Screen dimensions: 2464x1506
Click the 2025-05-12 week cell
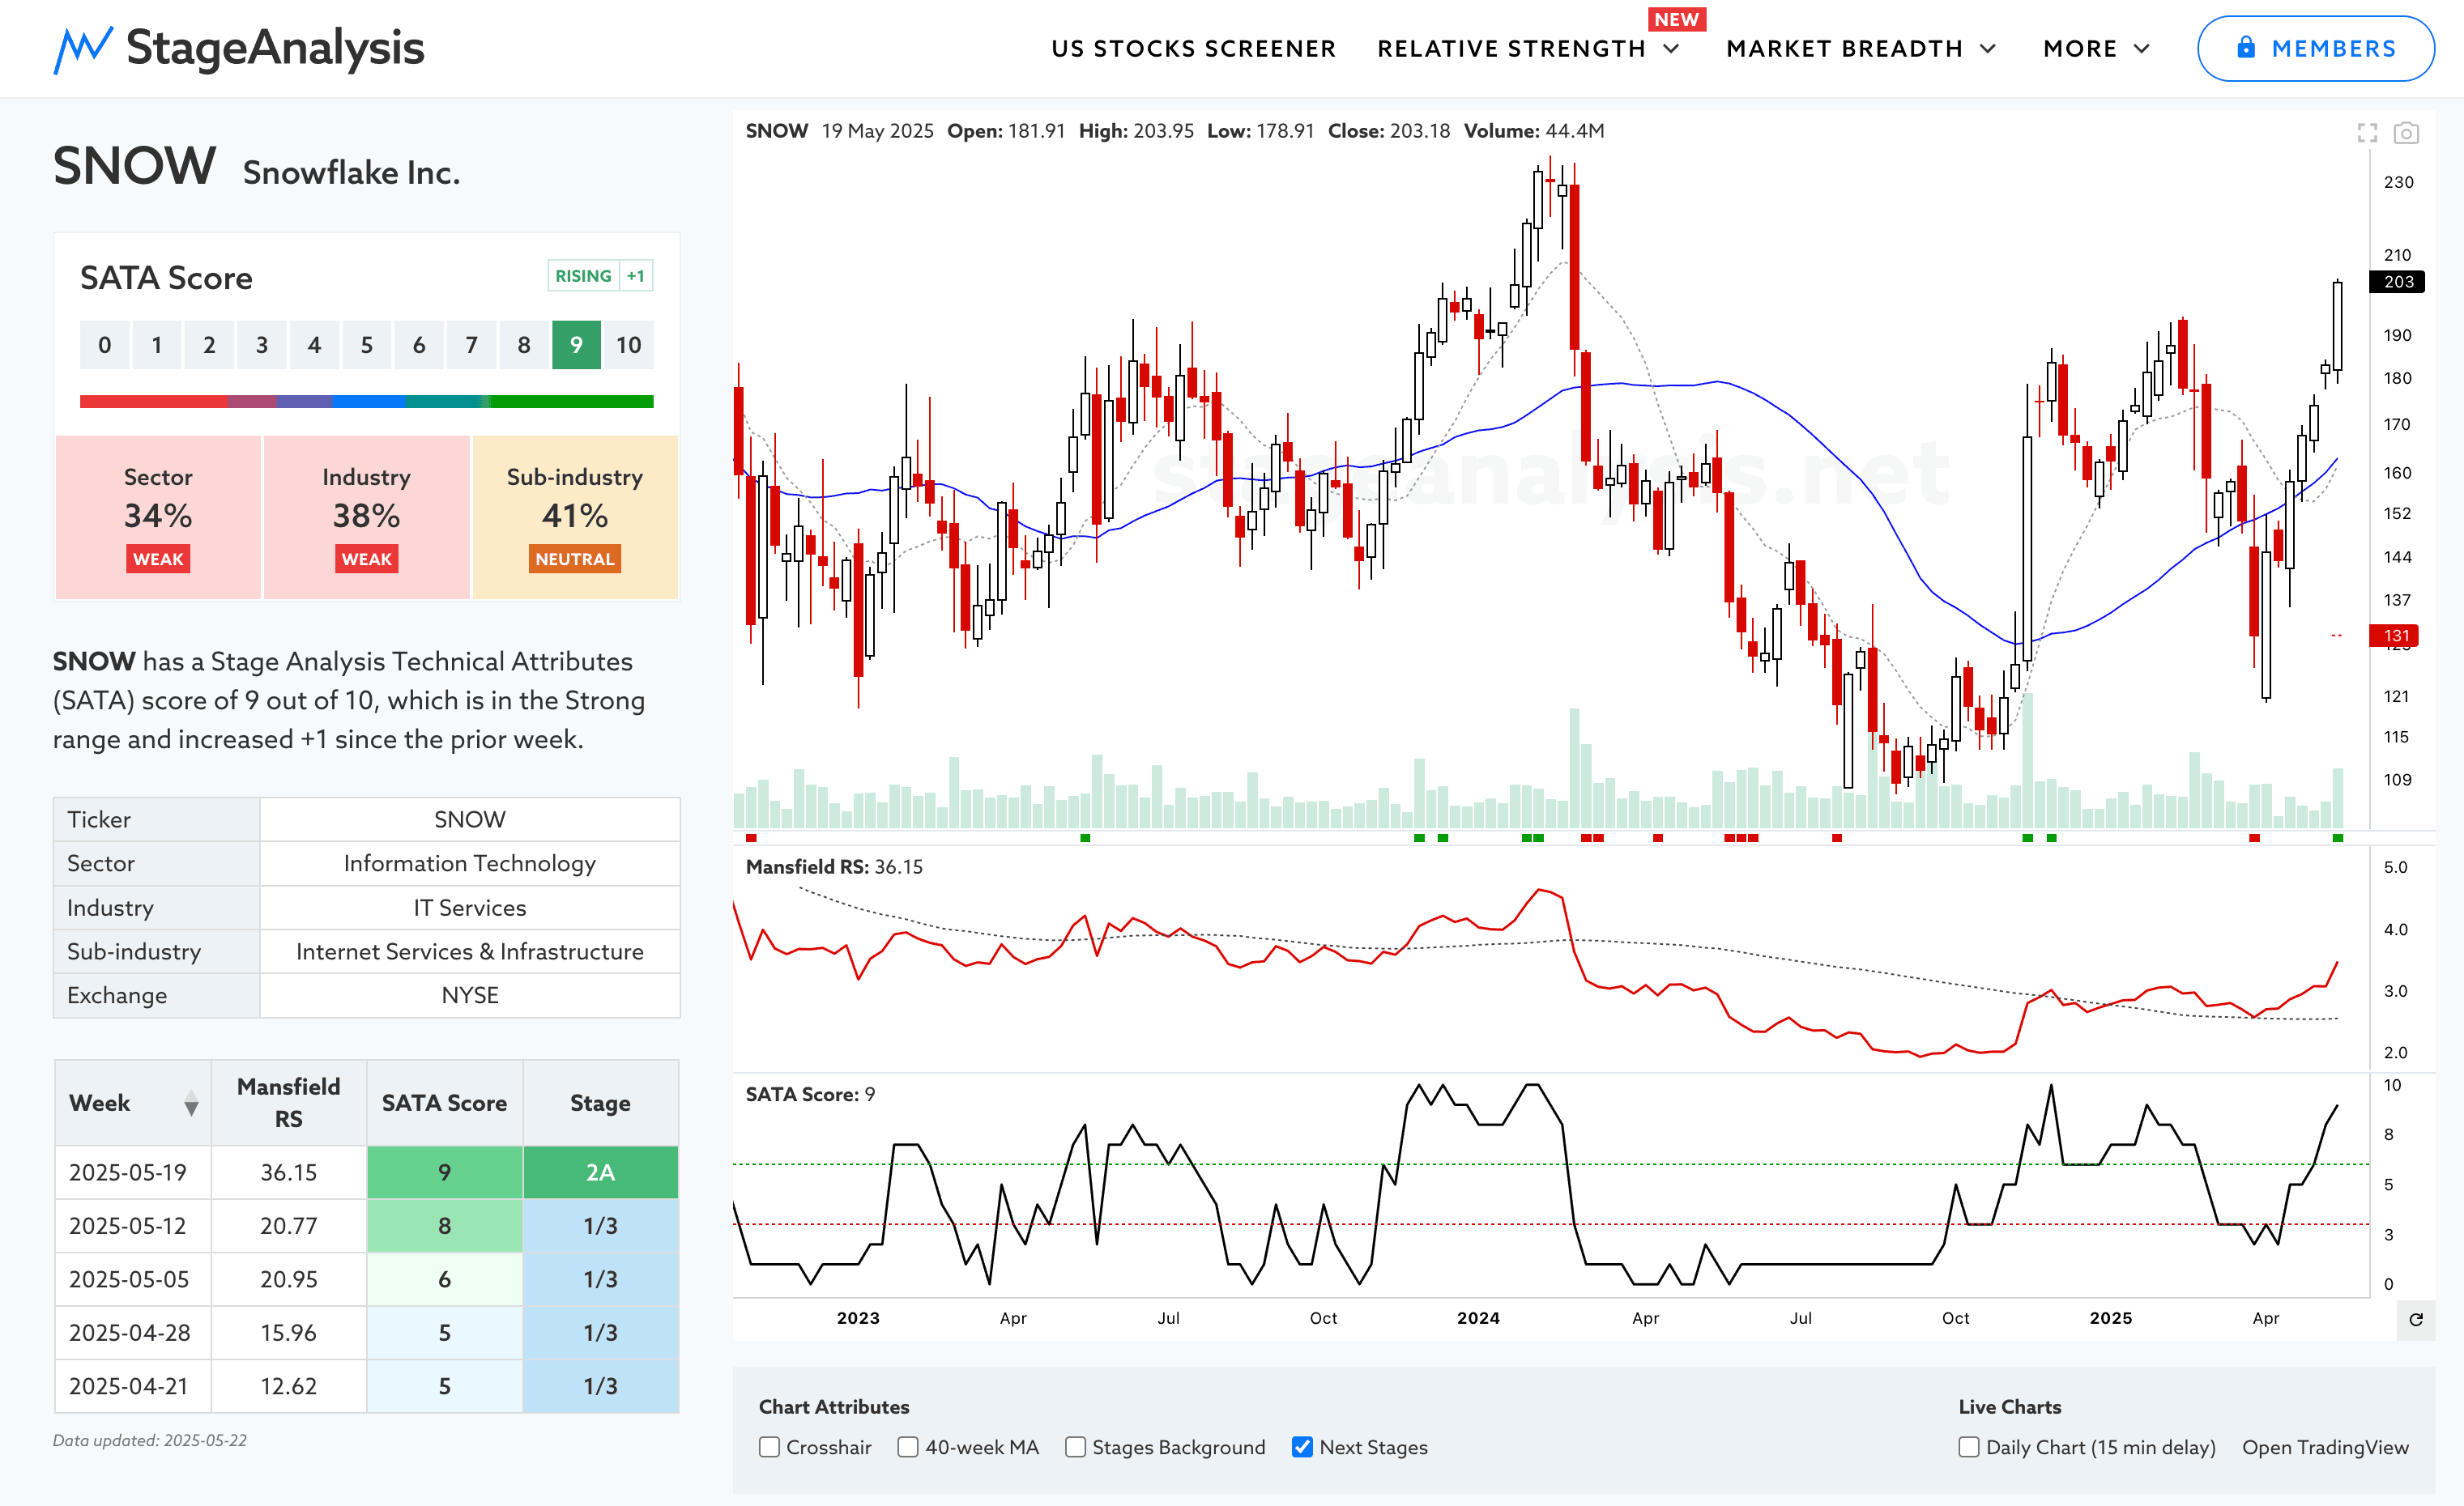pyautogui.click(x=133, y=1226)
